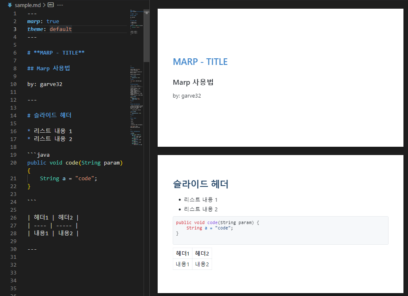Click the '헤더1' table header cell in the preview
This screenshot has width=408, height=296.
tap(182, 253)
